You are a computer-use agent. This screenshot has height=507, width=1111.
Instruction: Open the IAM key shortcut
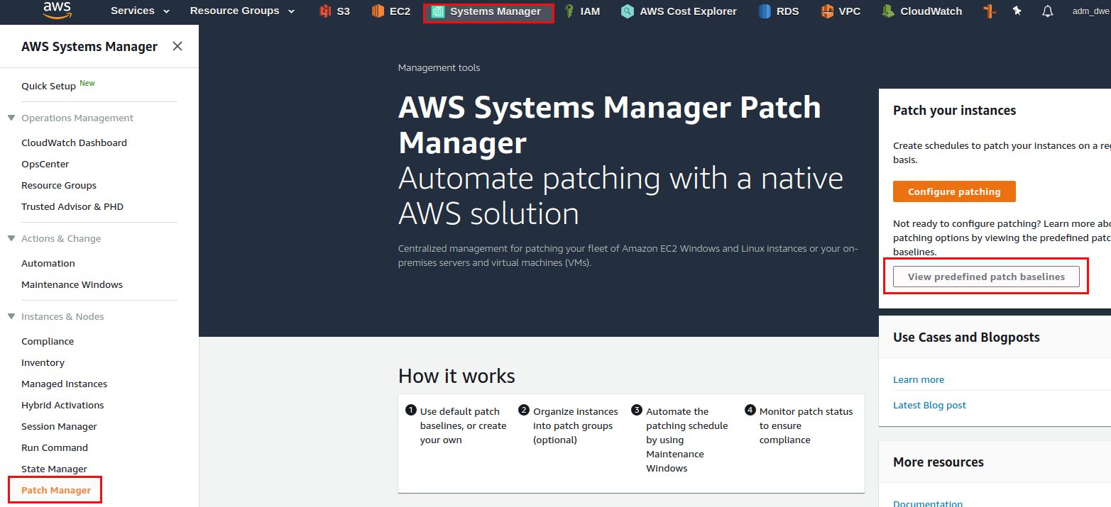[581, 11]
